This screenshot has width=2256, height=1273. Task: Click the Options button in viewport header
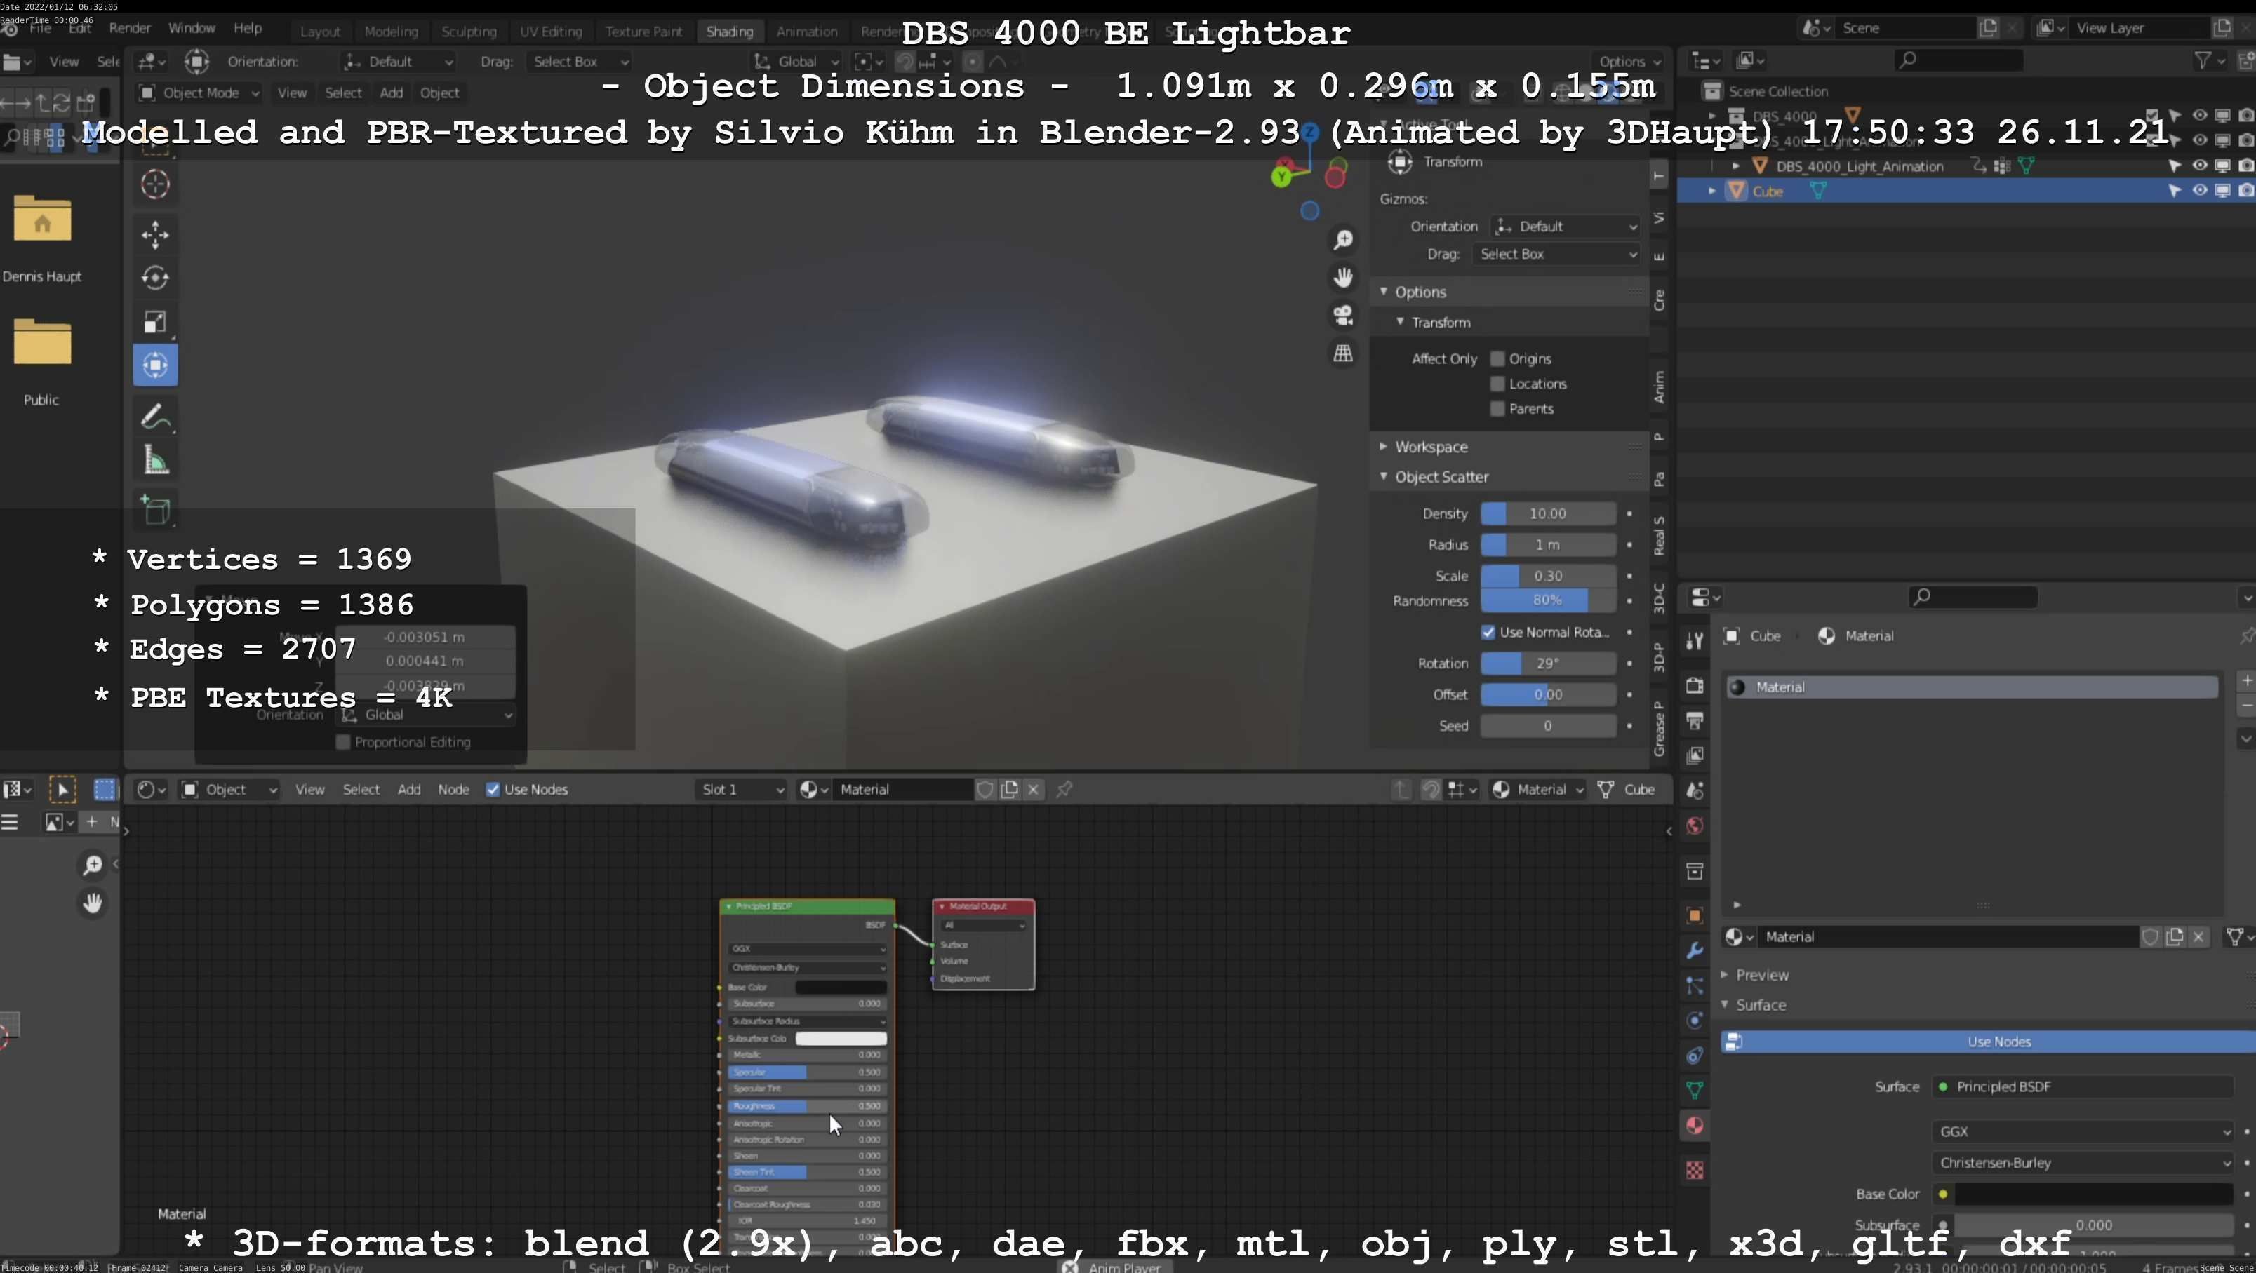[1628, 61]
